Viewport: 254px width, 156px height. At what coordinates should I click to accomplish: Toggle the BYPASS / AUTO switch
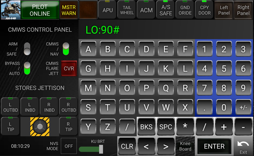point(27,68)
